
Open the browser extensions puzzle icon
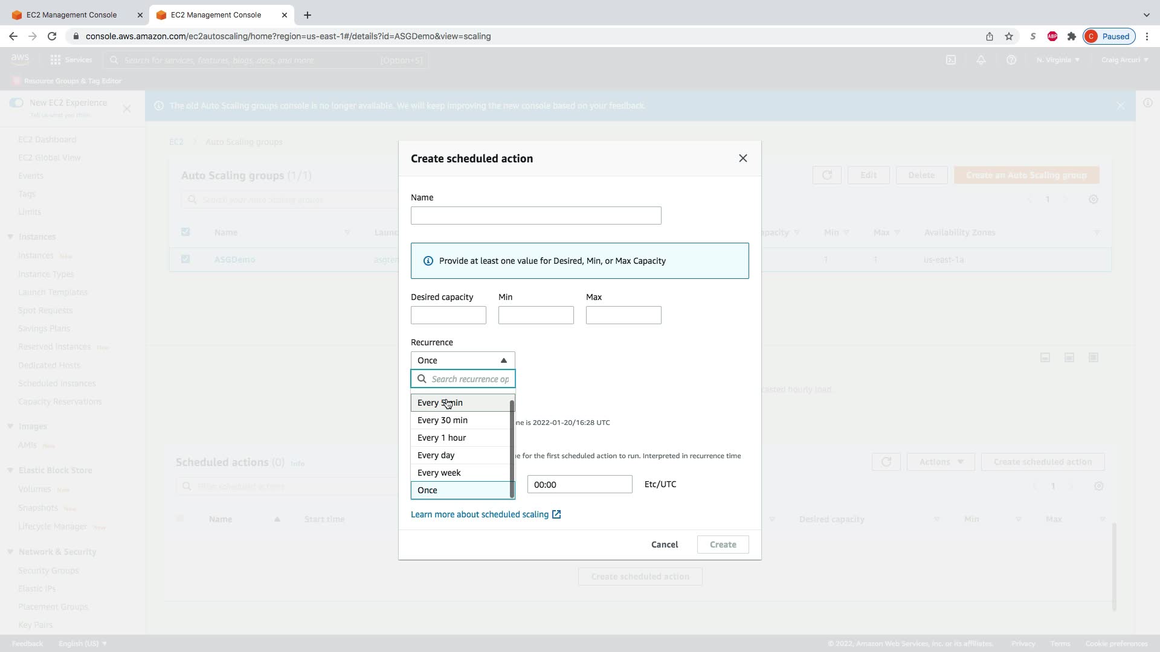pyautogui.click(x=1072, y=36)
